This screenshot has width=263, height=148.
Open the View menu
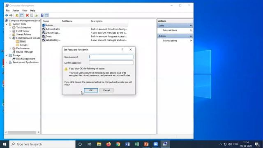25,11
